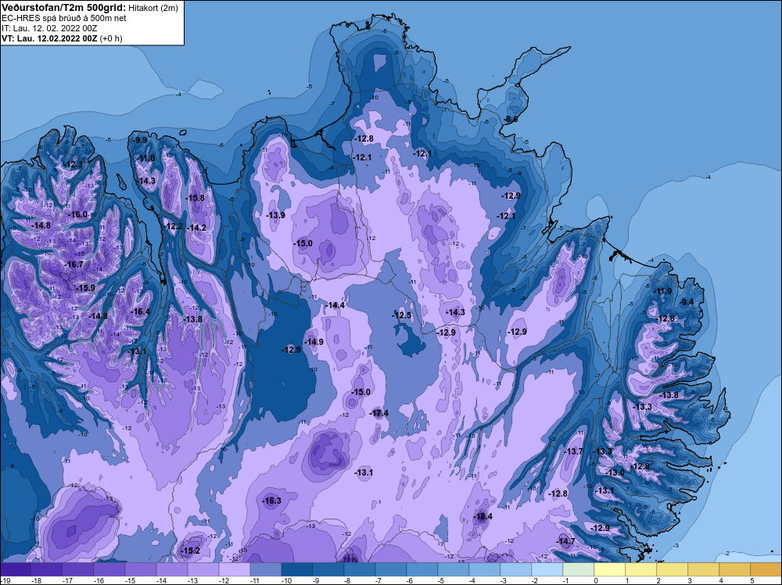
Task: Click the -13.0 temperature reading
Action: tap(615, 472)
